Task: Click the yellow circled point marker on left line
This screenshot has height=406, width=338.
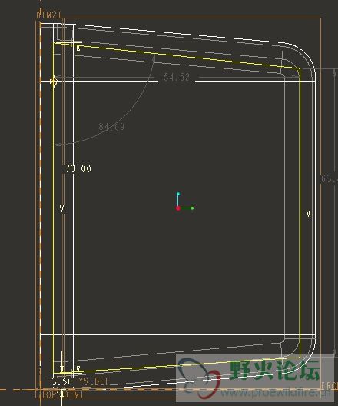Action: (54, 82)
